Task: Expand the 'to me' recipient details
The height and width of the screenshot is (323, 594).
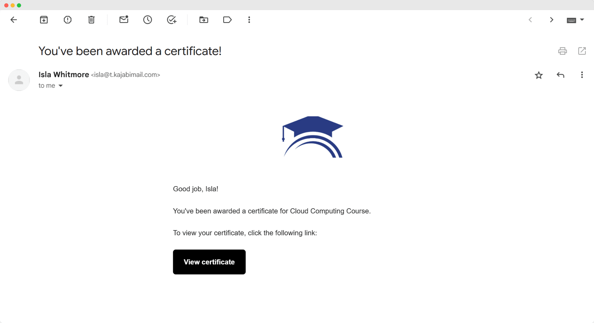Action: click(60, 86)
